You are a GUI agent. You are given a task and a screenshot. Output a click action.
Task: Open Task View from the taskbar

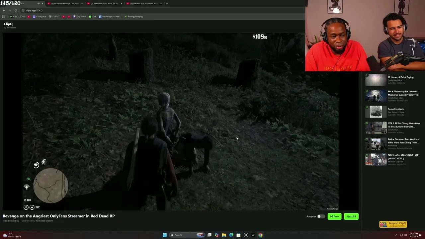pos(210,235)
